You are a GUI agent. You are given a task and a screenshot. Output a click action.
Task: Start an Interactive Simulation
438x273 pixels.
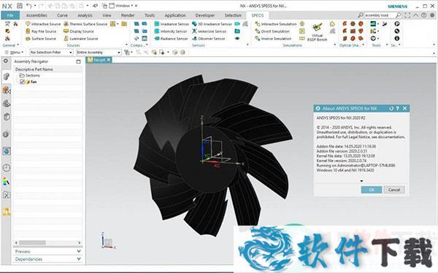[x=276, y=24]
